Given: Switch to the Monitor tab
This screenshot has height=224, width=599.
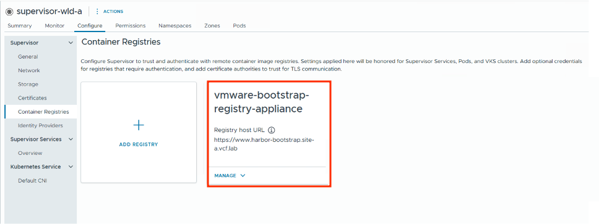Looking at the screenshot, I should click(54, 26).
